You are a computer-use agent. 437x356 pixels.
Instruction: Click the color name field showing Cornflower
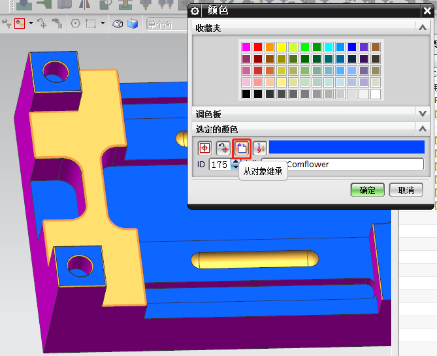pyautogui.click(x=342, y=165)
